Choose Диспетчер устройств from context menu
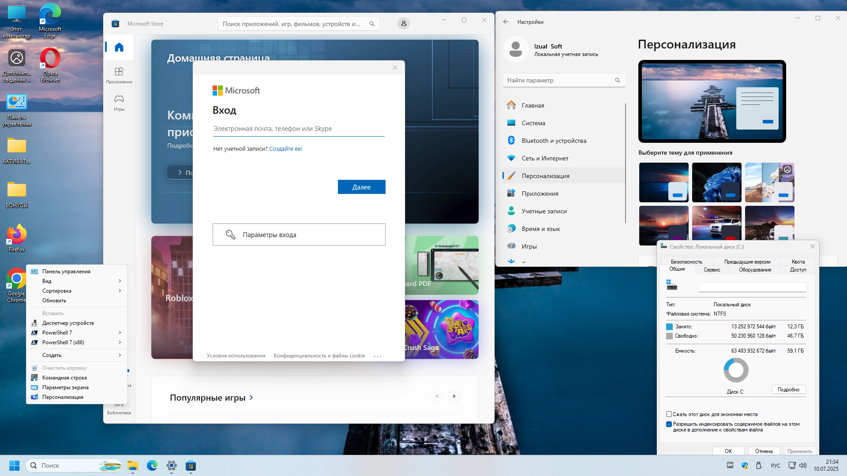 [78, 323]
